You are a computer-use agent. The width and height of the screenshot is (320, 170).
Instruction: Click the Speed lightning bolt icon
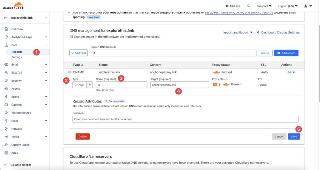(6, 97)
